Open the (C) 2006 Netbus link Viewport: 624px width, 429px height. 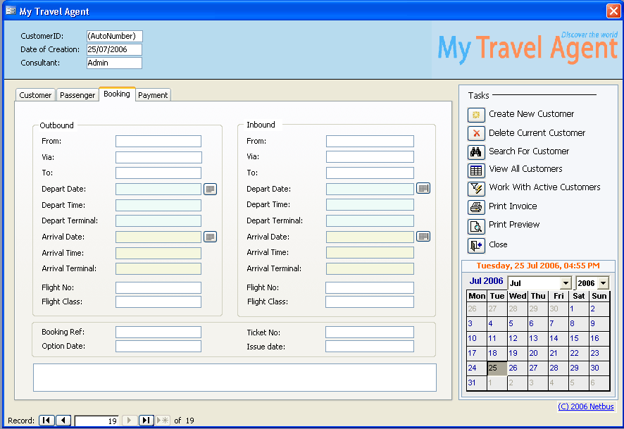click(x=585, y=406)
